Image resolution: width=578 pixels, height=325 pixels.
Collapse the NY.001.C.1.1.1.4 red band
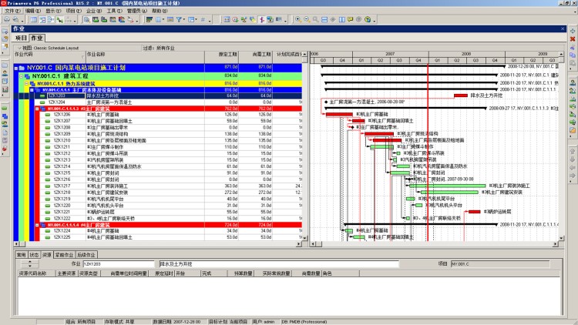(x=37, y=225)
